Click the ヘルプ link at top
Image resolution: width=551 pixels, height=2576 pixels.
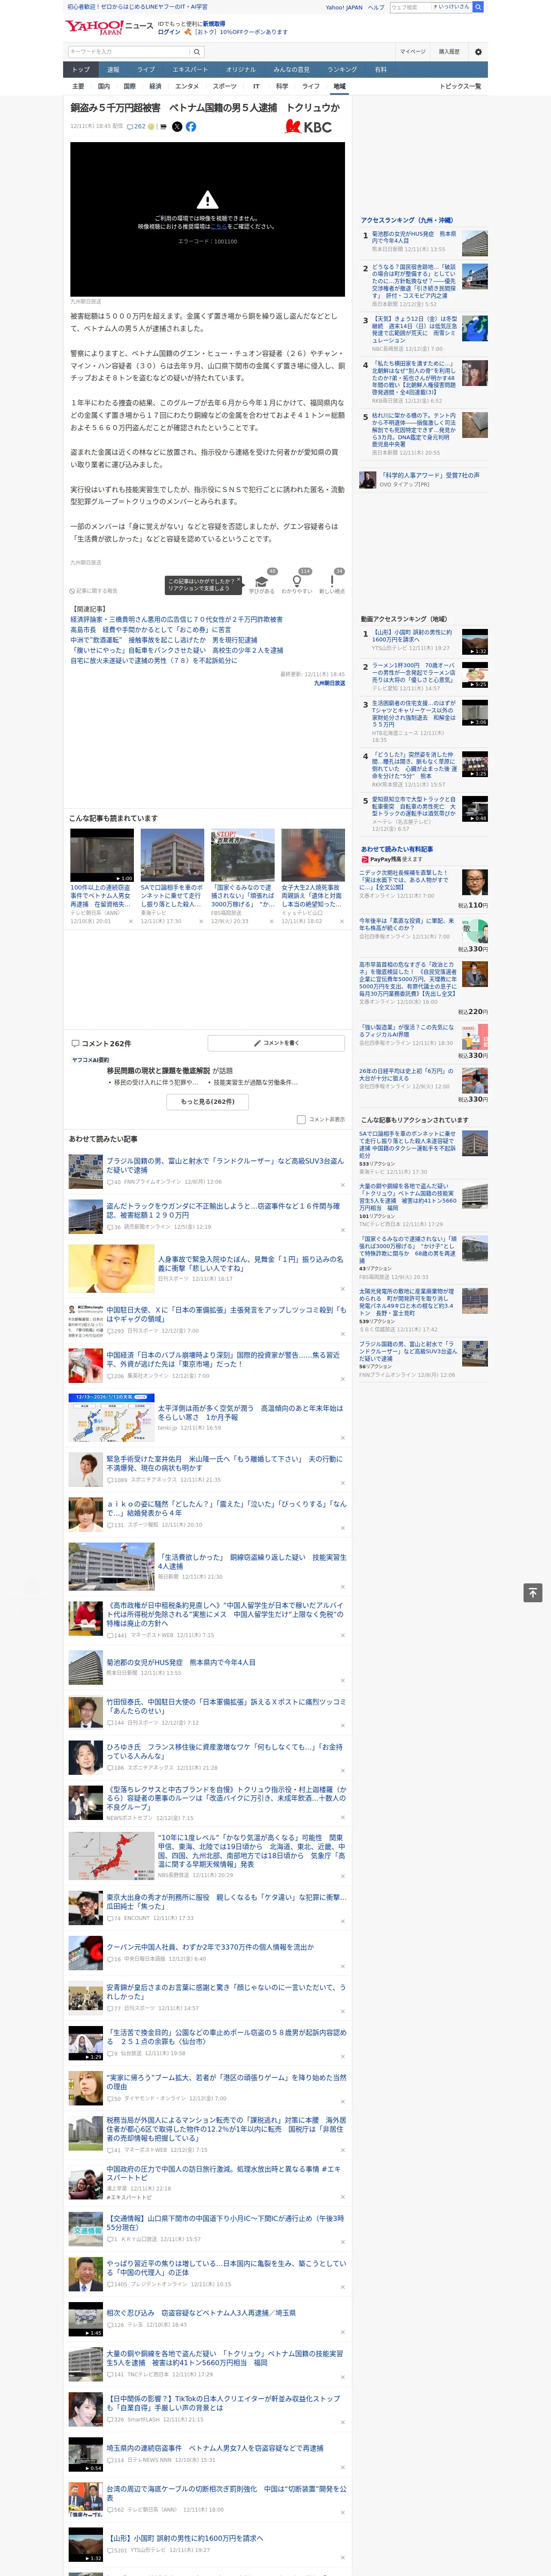376,7
